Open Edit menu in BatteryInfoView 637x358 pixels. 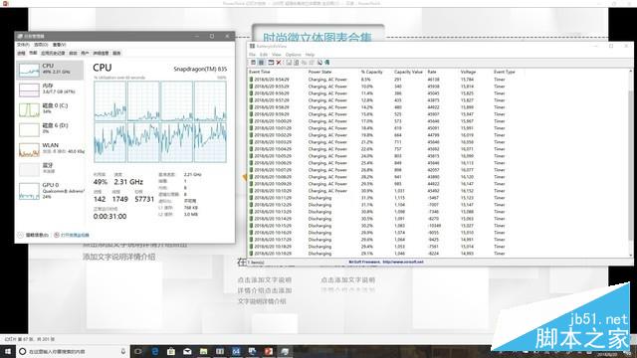[264, 55]
